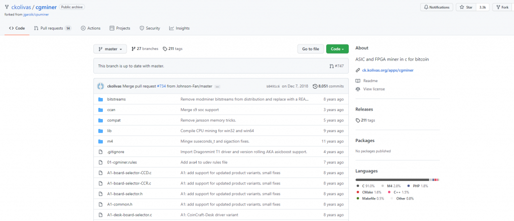Fork the repository
Image resolution: width=514 pixels, height=221 pixels.
502,7
